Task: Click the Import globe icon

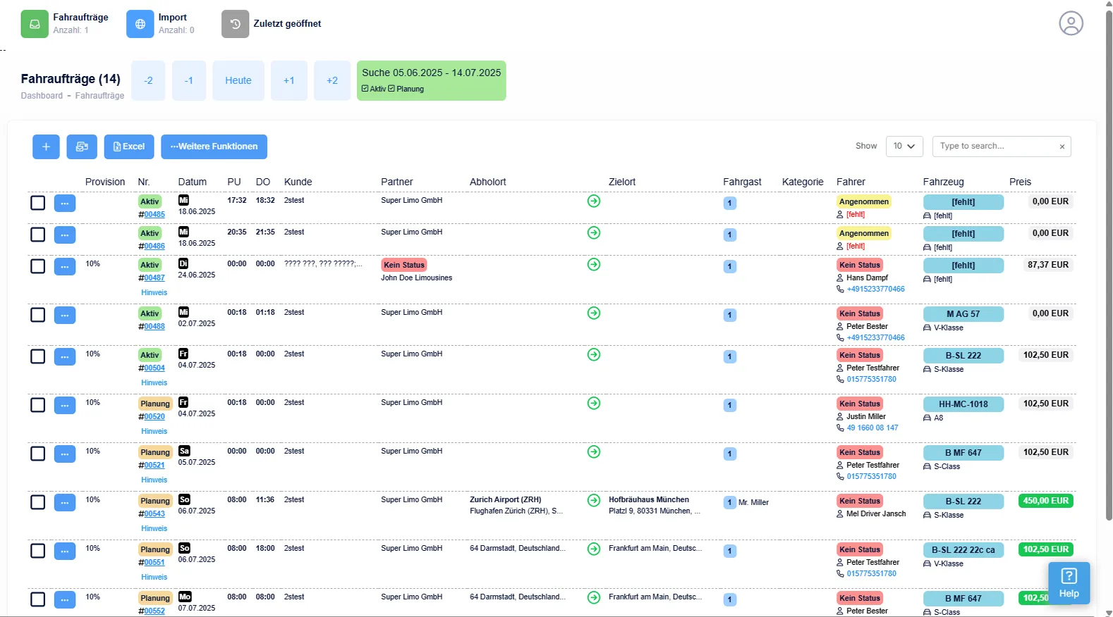Action: 140,24
